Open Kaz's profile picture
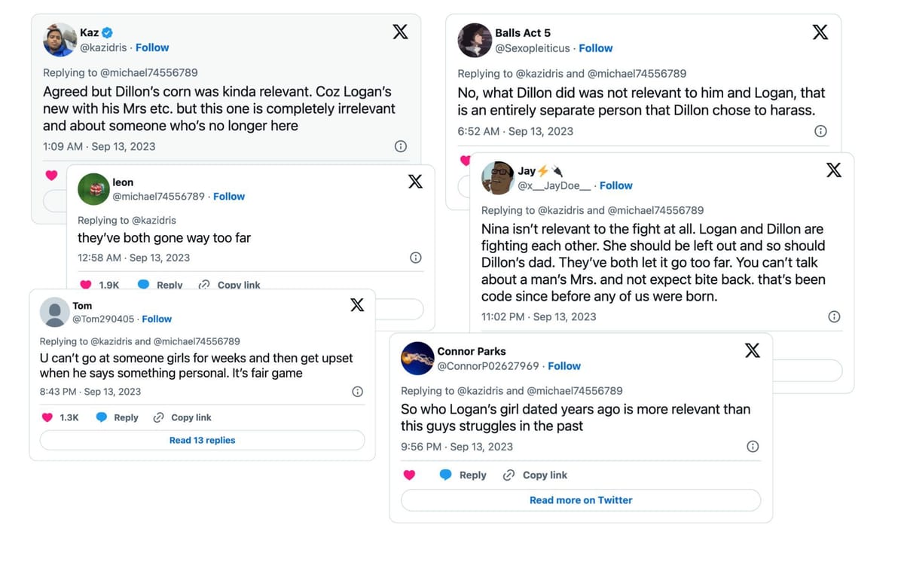The height and width of the screenshot is (565, 904). pos(60,40)
